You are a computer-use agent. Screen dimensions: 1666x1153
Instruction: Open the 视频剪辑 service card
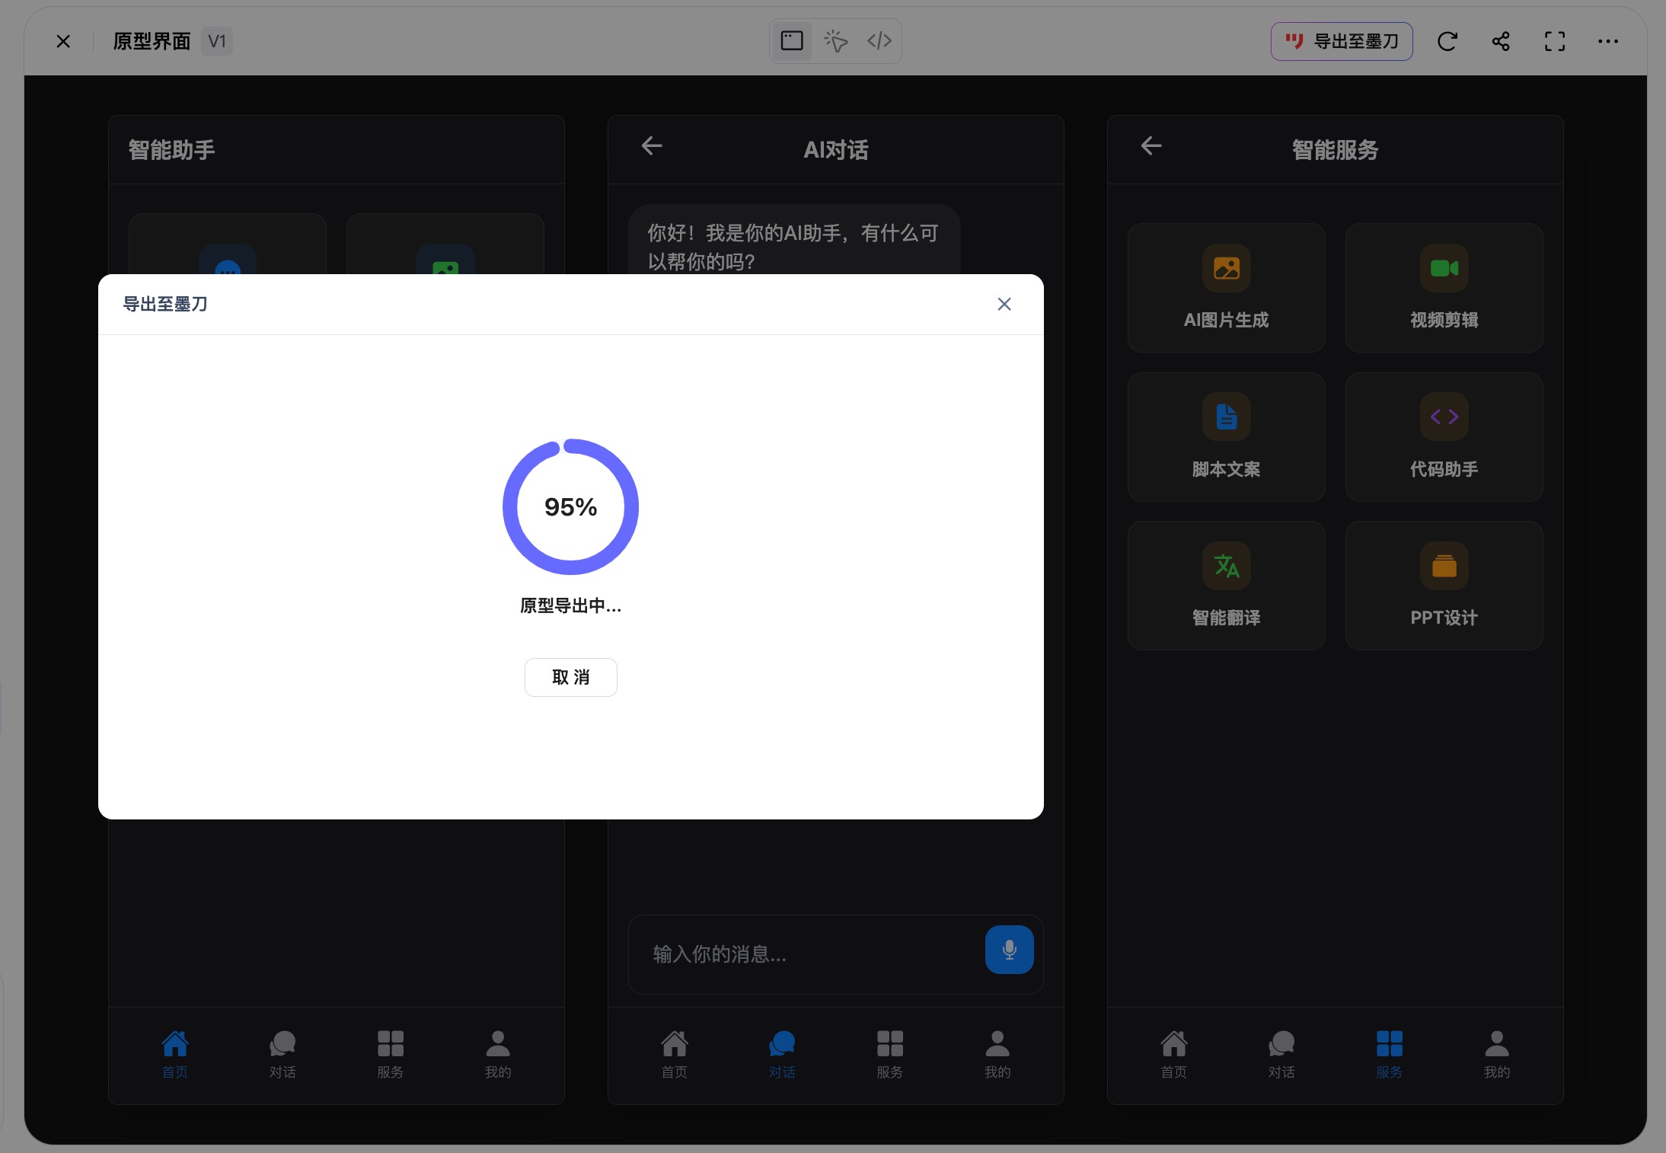pyautogui.click(x=1444, y=288)
